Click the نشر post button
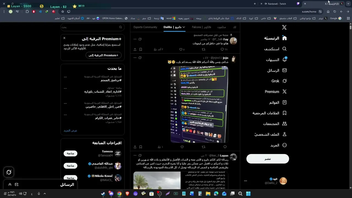 268,159
